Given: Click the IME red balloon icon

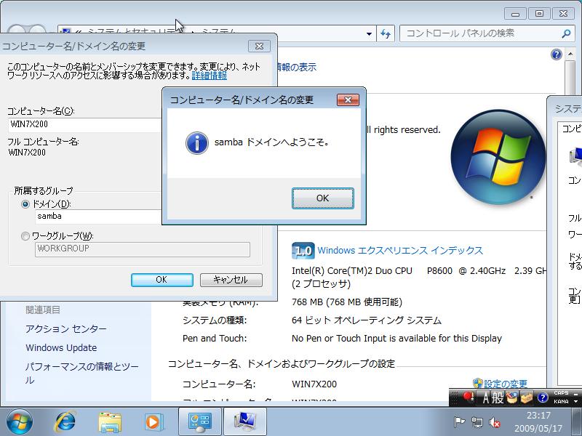Looking at the screenshot, I should coord(469,397).
